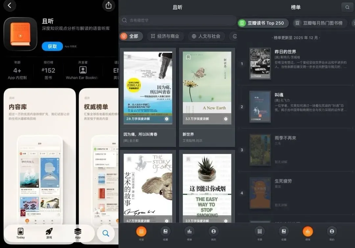This screenshot has width=355, height=248.
Task: Tap the App Store back chevron
Action: coord(9,6)
